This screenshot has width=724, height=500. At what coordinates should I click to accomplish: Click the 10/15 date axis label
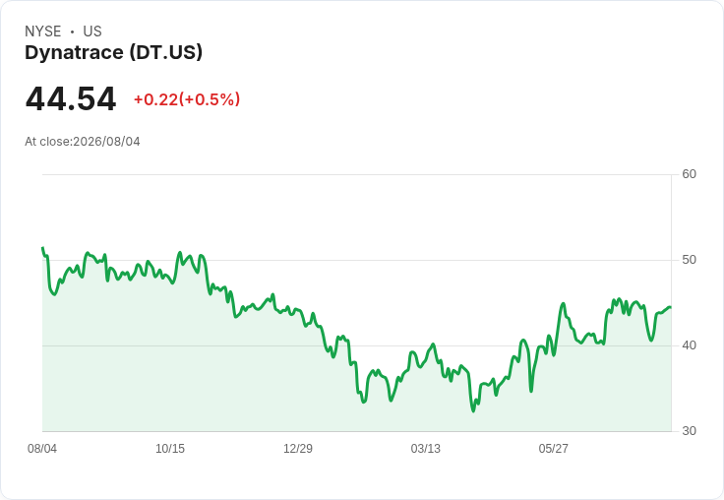click(170, 448)
